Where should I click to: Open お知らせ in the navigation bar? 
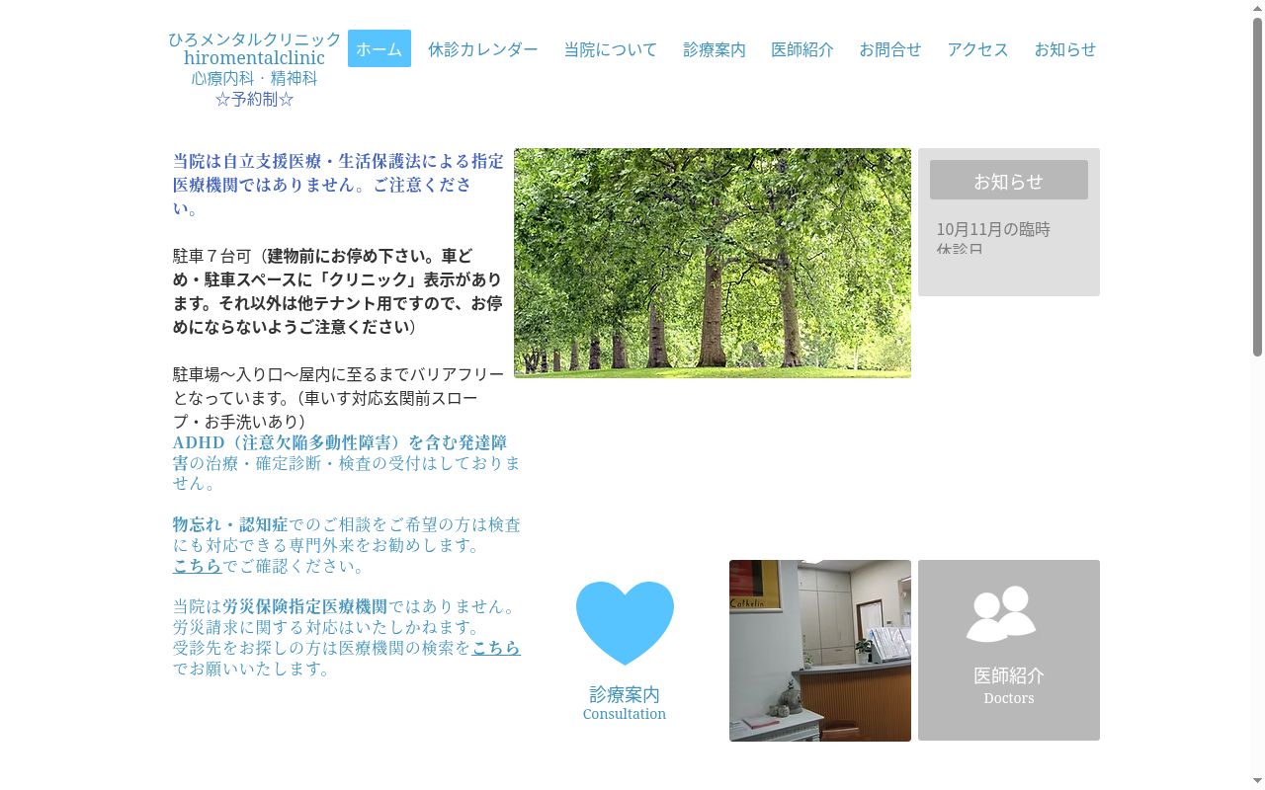click(1065, 48)
